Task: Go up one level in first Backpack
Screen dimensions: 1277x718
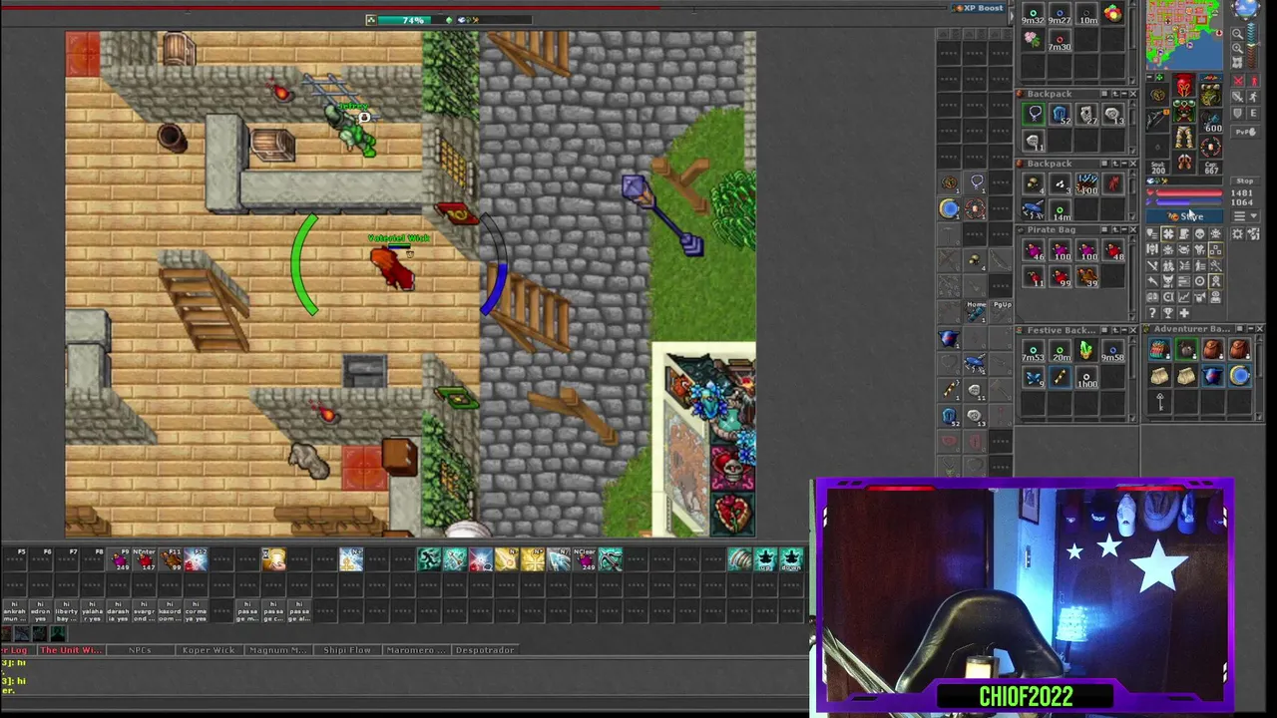Action: pos(1115,94)
